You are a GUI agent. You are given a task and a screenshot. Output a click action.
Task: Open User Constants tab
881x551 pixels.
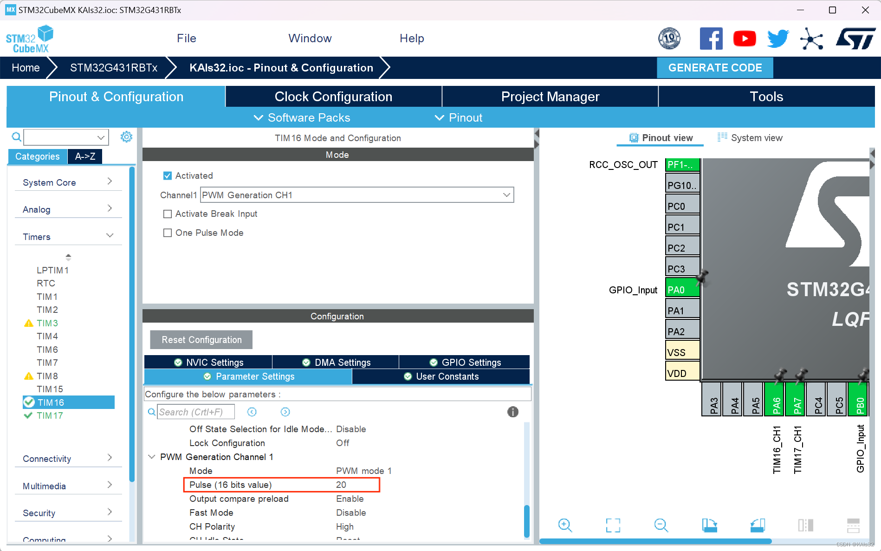(x=441, y=376)
